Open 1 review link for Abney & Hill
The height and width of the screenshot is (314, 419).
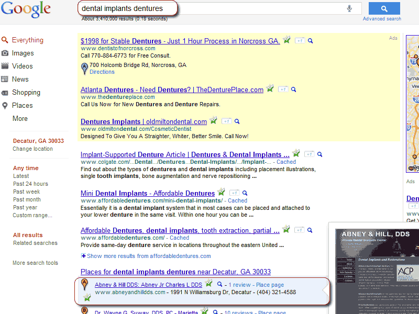(240, 285)
